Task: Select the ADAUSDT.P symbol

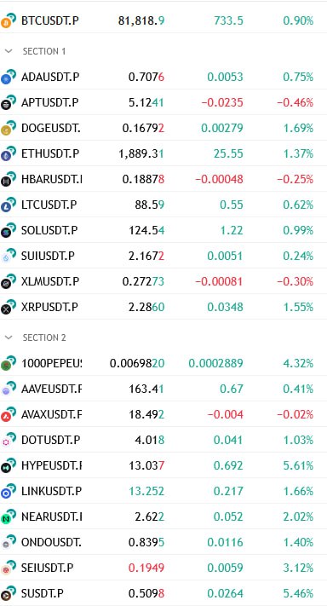Action: (x=50, y=78)
